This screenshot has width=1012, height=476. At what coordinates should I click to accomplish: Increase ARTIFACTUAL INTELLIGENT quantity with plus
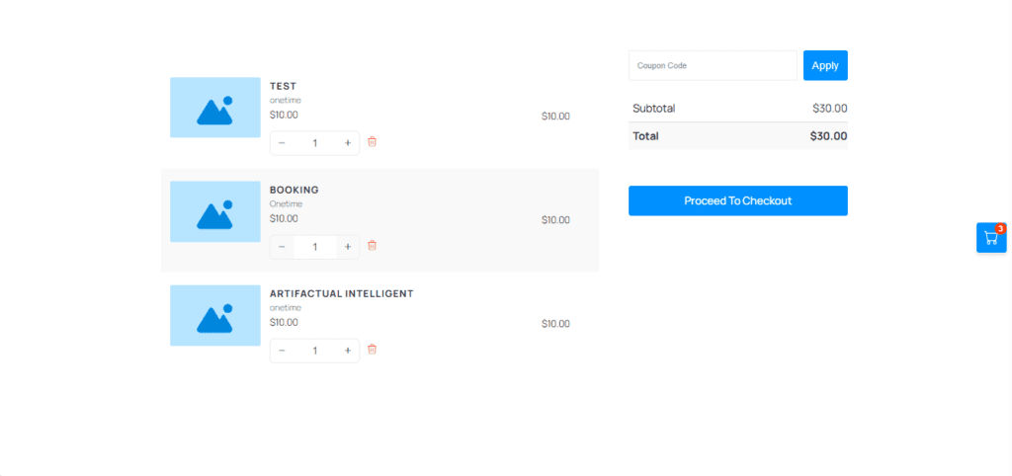pyautogui.click(x=348, y=351)
